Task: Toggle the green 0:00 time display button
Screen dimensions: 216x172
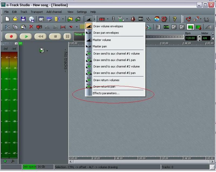Action: 166,27
